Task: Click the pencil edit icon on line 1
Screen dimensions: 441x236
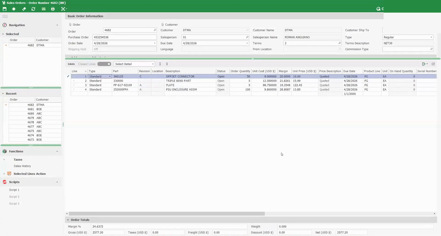Action: coord(68,76)
